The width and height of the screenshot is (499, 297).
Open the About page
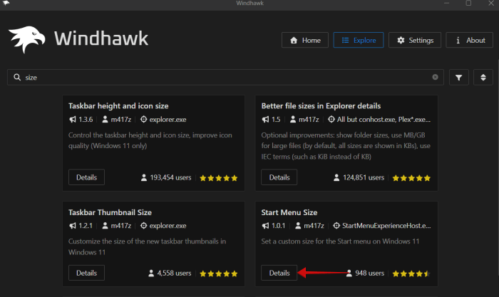(x=469, y=41)
